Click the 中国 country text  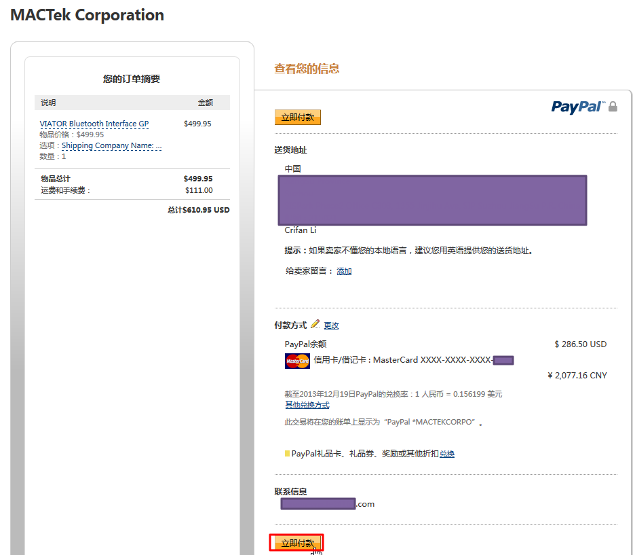pyautogui.click(x=292, y=168)
